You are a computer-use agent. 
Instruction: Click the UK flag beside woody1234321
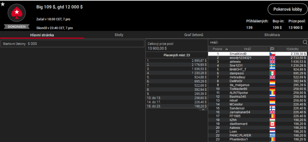coord(272,58)
